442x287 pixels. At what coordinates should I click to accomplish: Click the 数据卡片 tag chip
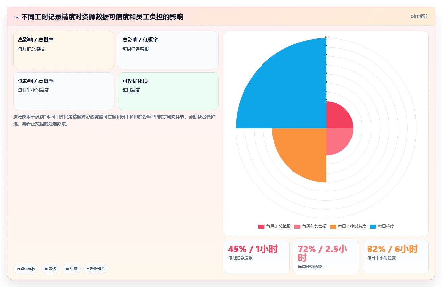96,269
